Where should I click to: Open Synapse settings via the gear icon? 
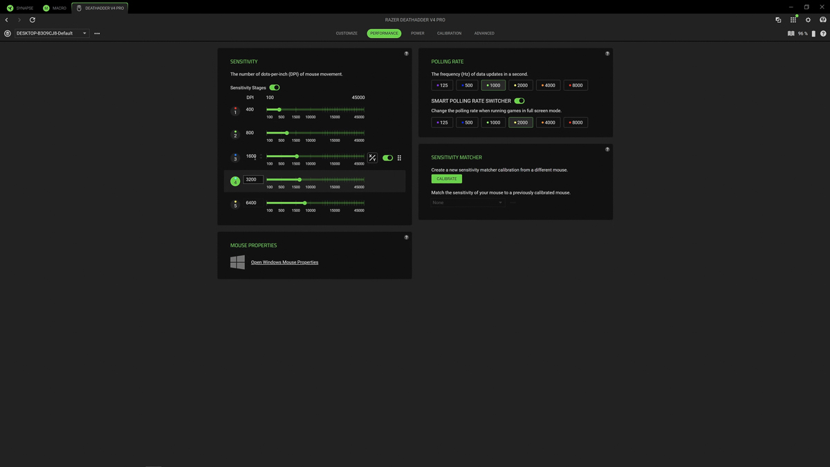[808, 20]
